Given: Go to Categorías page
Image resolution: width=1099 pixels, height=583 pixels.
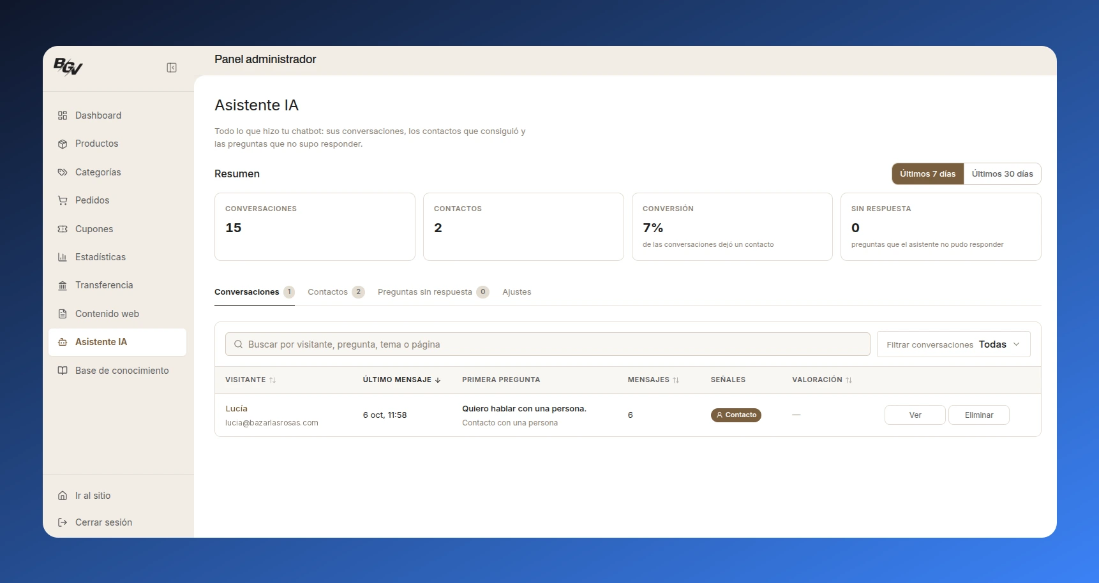Looking at the screenshot, I should (x=117, y=172).
